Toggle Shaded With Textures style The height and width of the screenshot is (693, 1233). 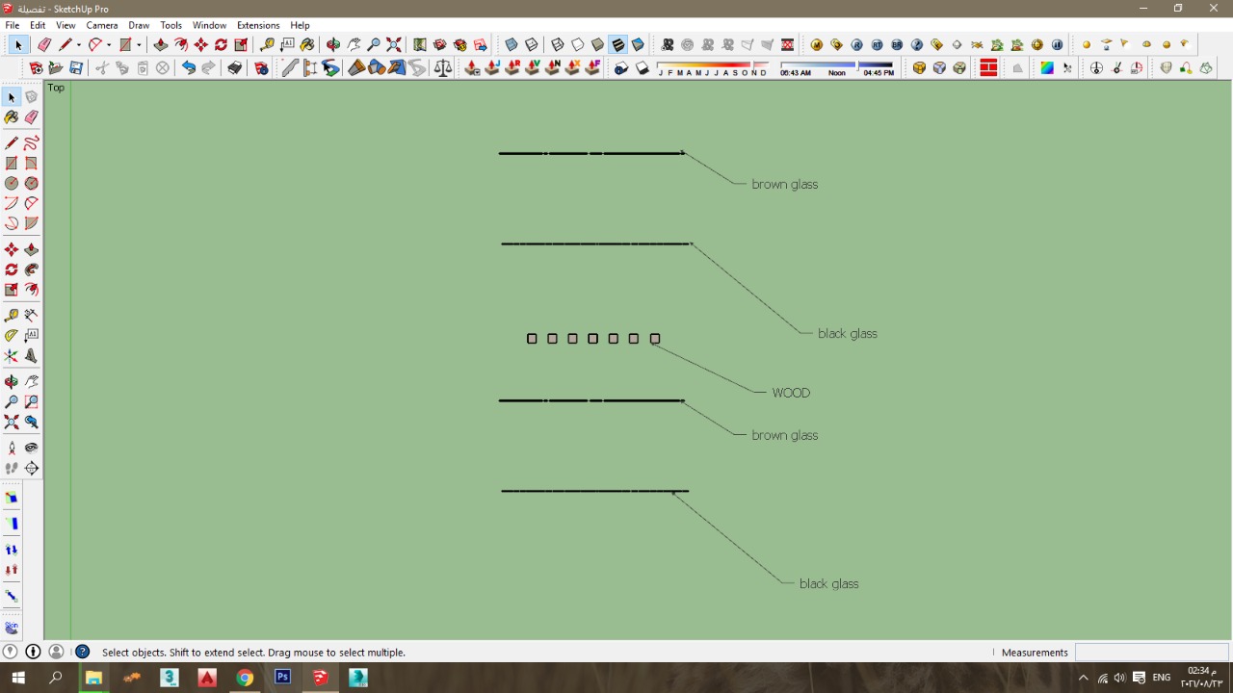(617, 44)
